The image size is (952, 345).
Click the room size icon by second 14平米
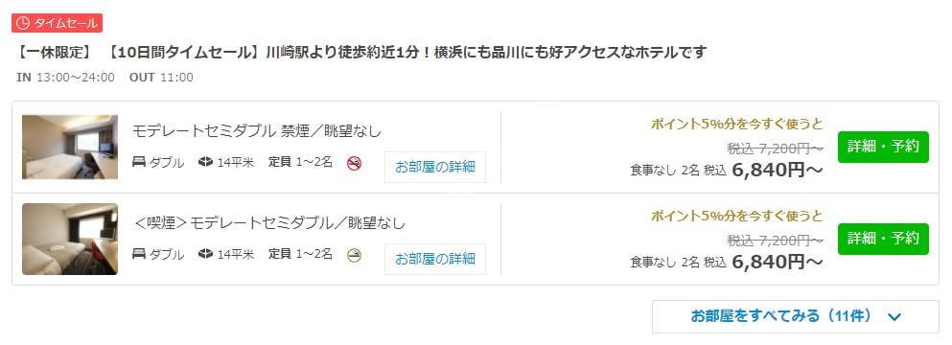click(206, 255)
